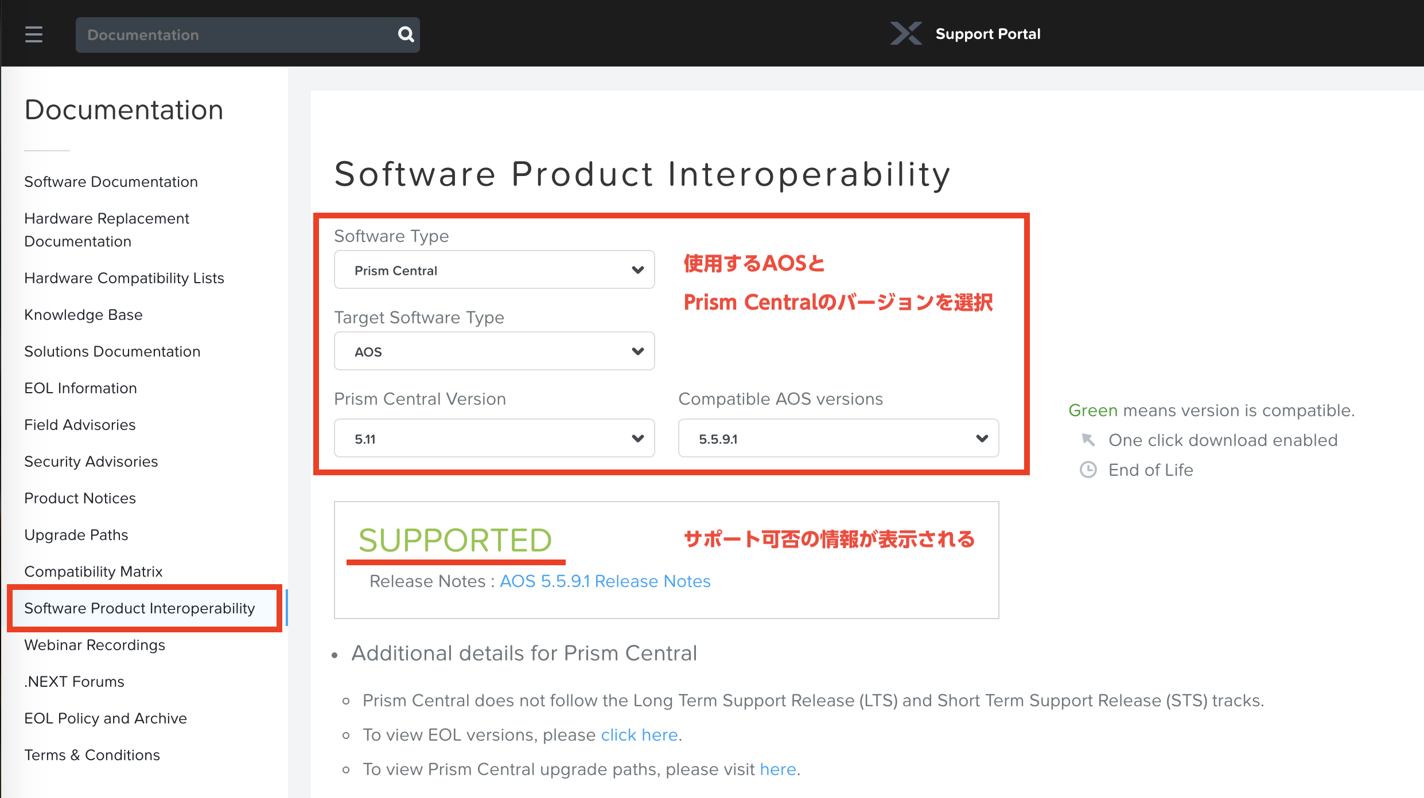Screen dimensions: 1424x798
Task: Expand Compatible AOS versions dropdown
Action: tap(838, 438)
